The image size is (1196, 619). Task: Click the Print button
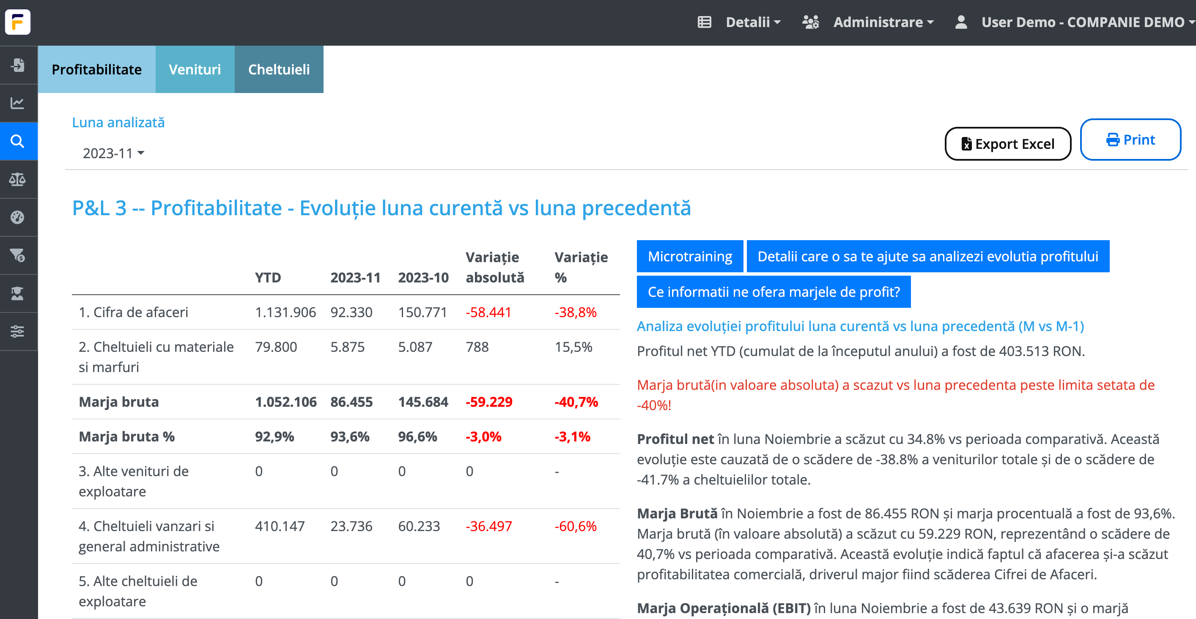1130,140
